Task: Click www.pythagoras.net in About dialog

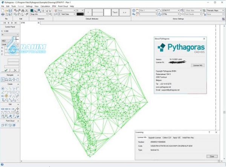Action: pyautogui.click(x=163, y=87)
